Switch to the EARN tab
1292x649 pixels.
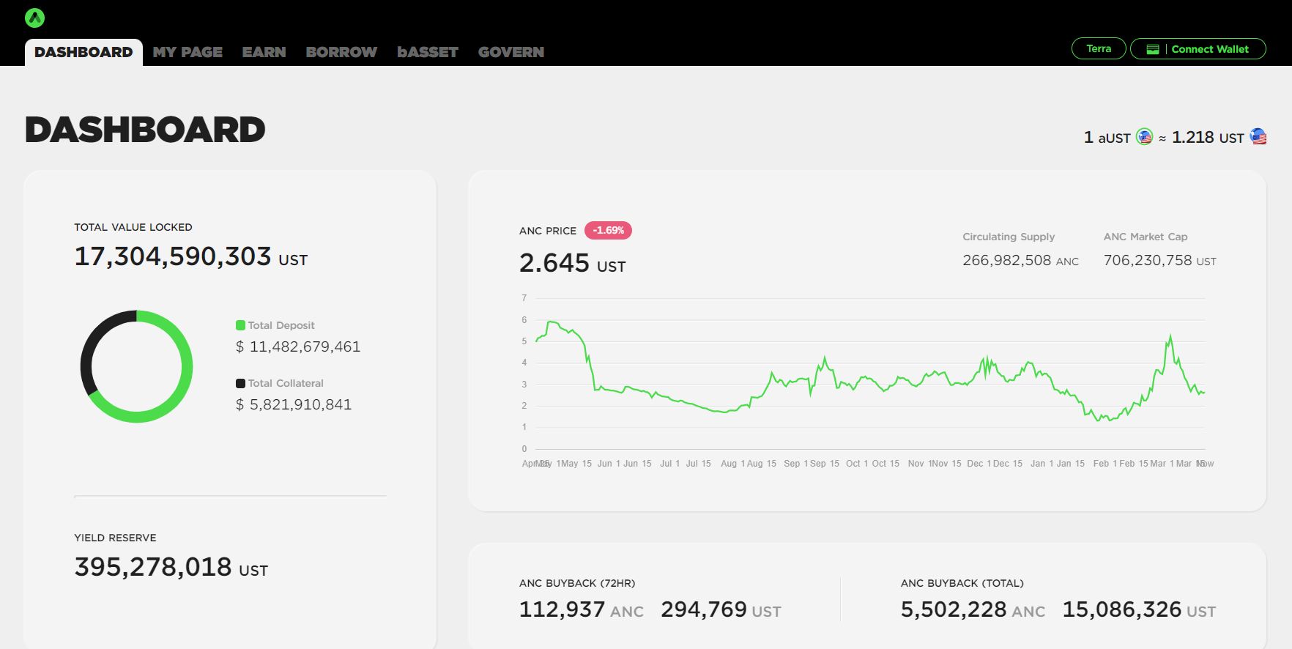pyautogui.click(x=264, y=52)
